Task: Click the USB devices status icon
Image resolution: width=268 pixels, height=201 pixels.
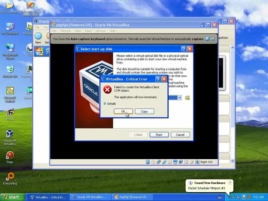Action: (x=164, y=162)
